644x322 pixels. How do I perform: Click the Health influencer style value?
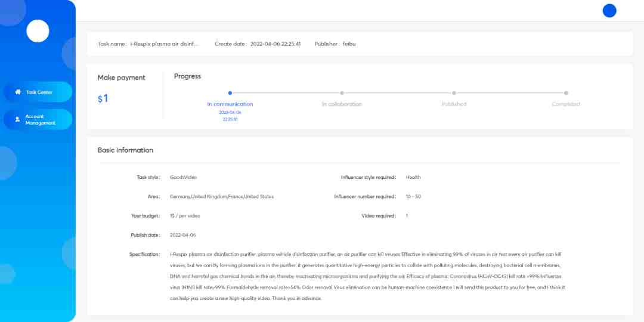tap(413, 178)
